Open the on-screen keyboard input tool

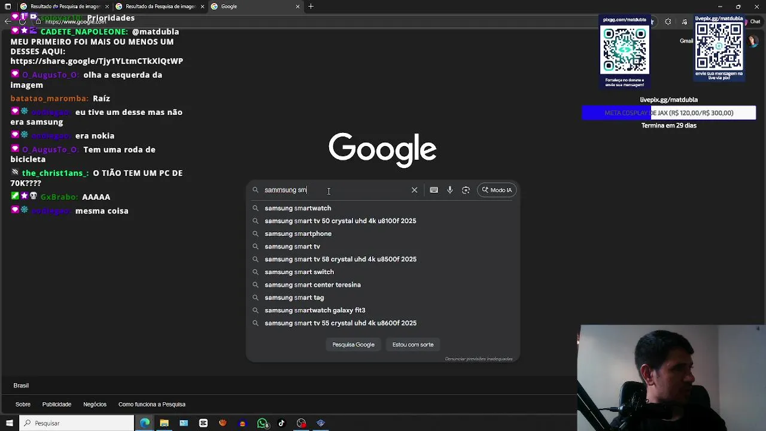(x=434, y=190)
